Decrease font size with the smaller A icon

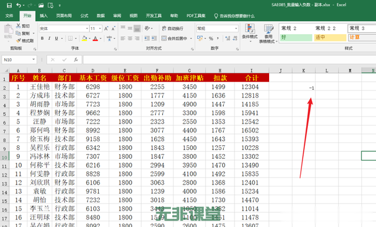[x=113, y=29]
